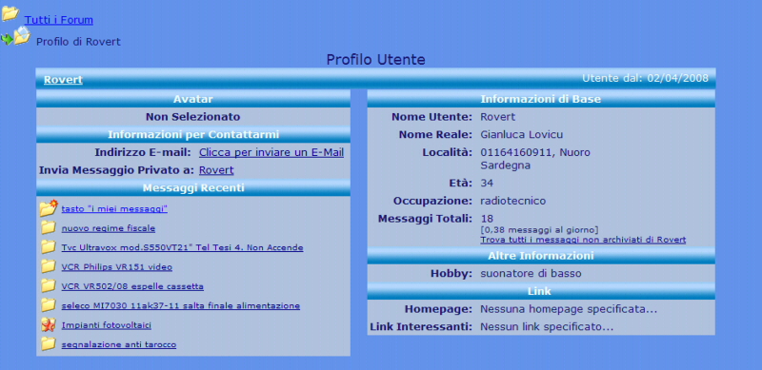This screenshot has width=762, height=370.
Task: Open VCR Philips VR151 video topic
Action: [x=116, y=267]
